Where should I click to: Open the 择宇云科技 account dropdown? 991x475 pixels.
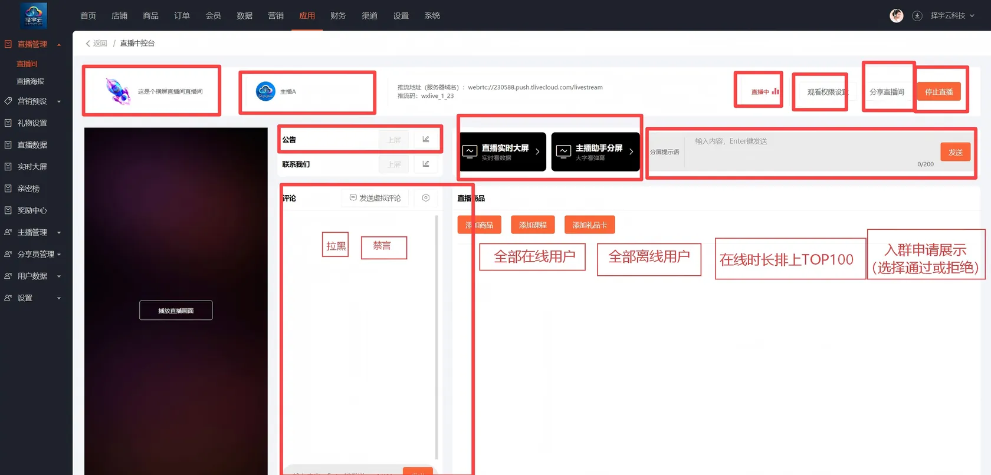click(952, 16)
